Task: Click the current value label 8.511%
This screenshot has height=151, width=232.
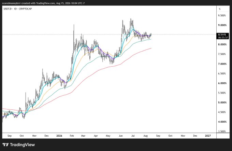Action: point(222,35)
